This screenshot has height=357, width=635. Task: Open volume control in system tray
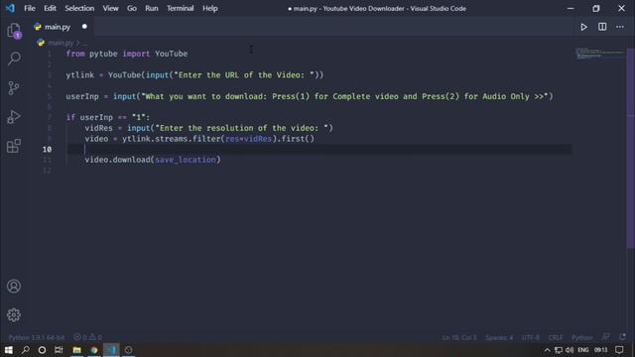click(570, 350)
